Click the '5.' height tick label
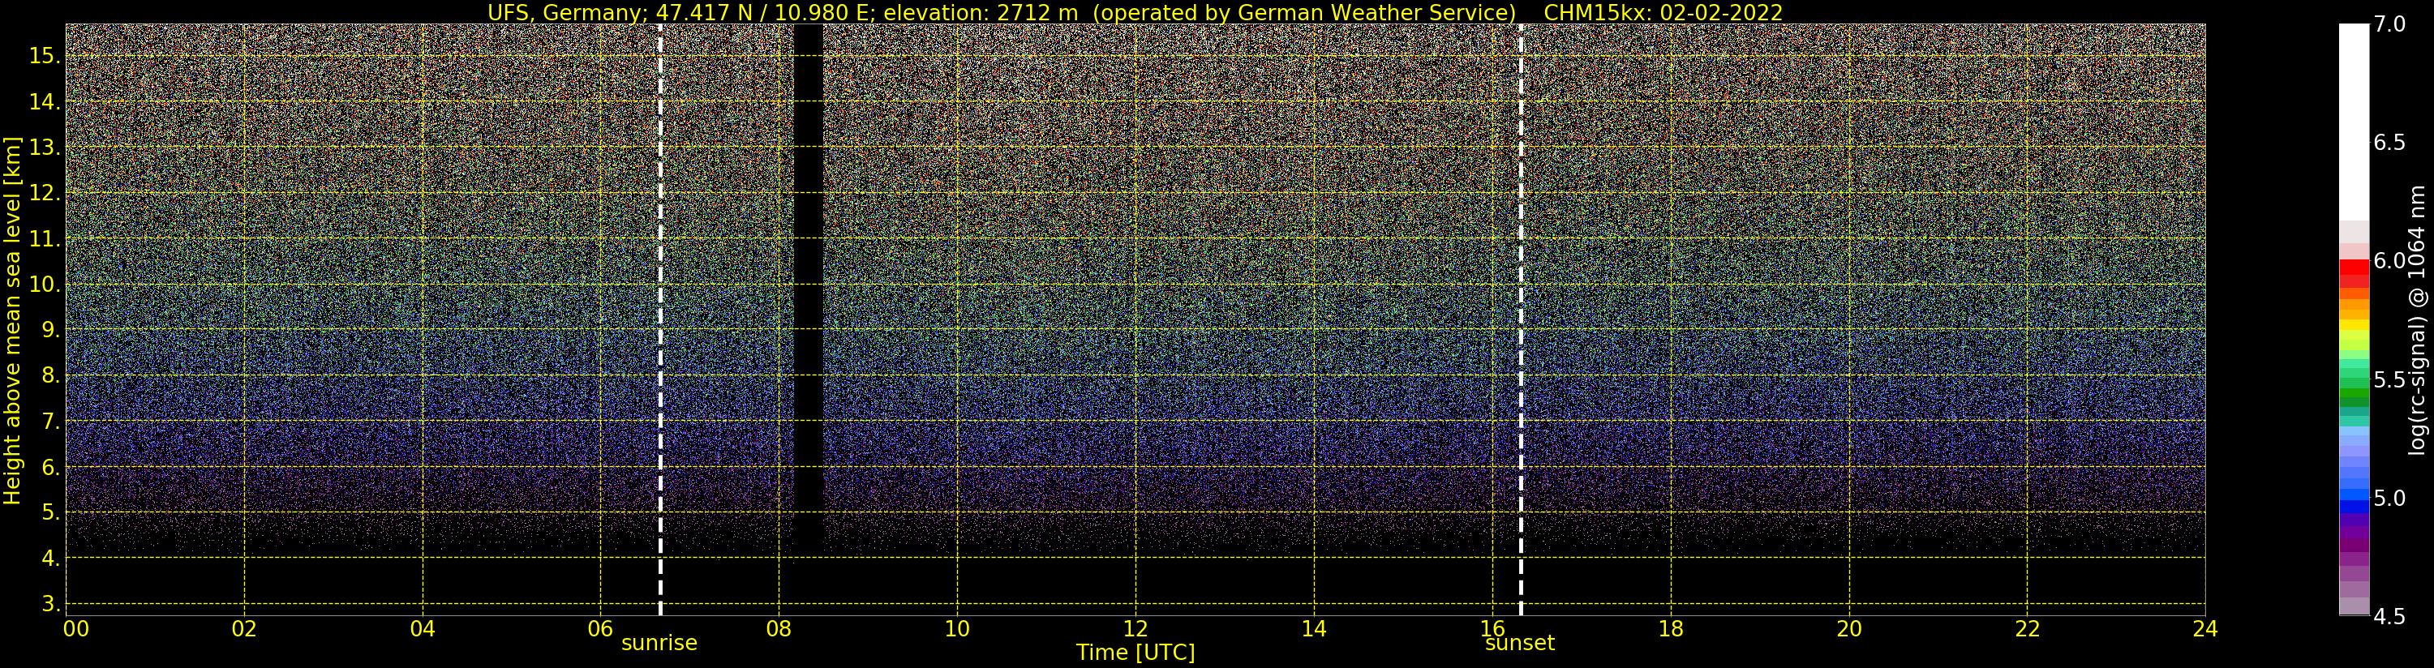2434x668 pixels. pyautogui.click(x=50, y=513)
